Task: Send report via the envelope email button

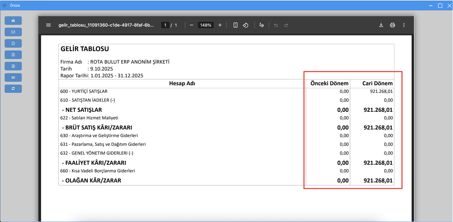Action: [x=13, y=32]
